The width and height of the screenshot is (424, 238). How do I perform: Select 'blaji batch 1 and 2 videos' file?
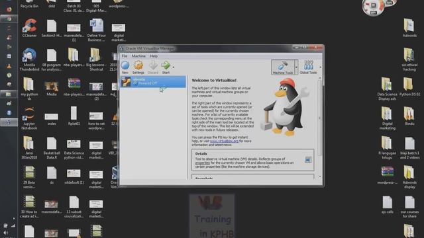409,147
